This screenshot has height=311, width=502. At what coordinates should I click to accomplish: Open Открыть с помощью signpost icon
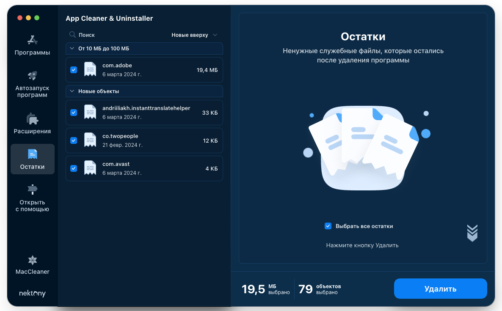tap(33, 189)
